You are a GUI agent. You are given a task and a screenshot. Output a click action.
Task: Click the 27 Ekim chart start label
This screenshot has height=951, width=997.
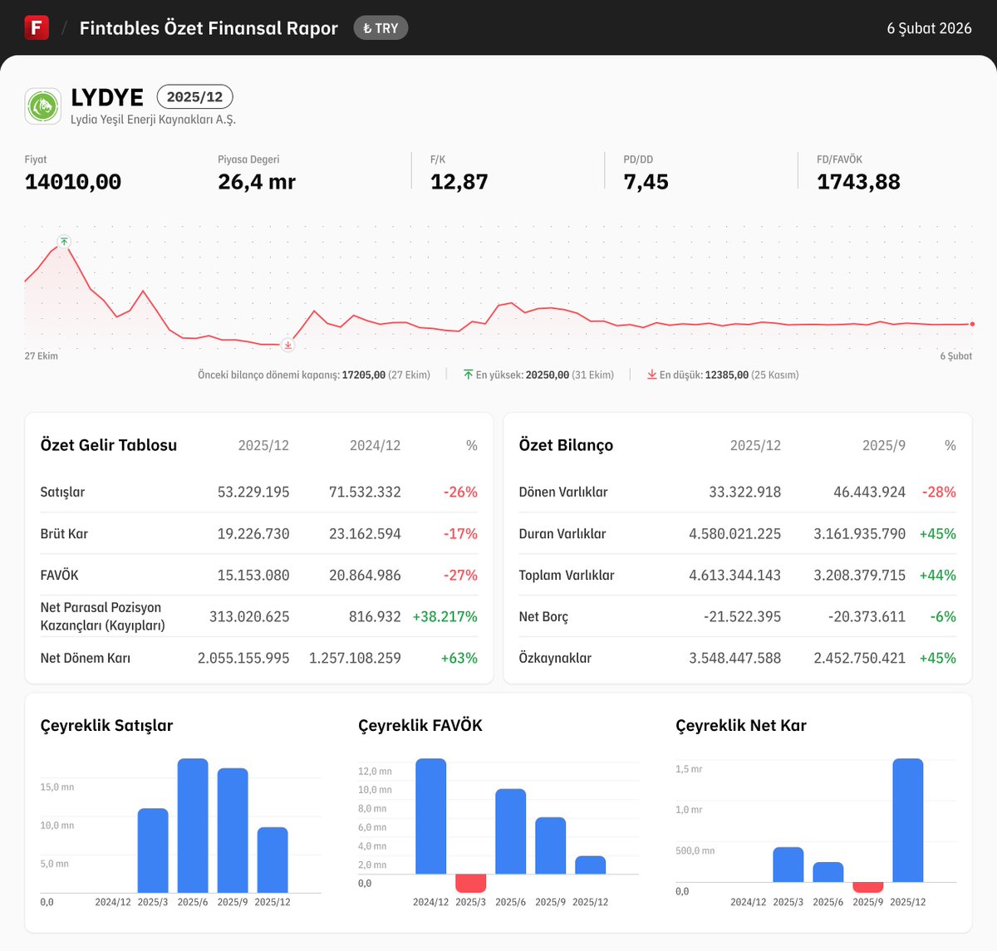pos(42,355)
